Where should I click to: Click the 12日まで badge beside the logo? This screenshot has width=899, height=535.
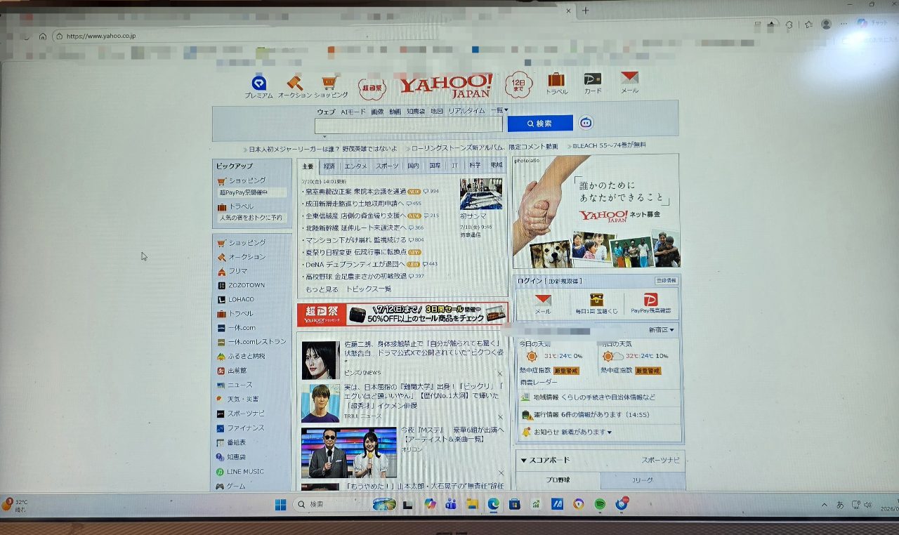tap(518, 84)
